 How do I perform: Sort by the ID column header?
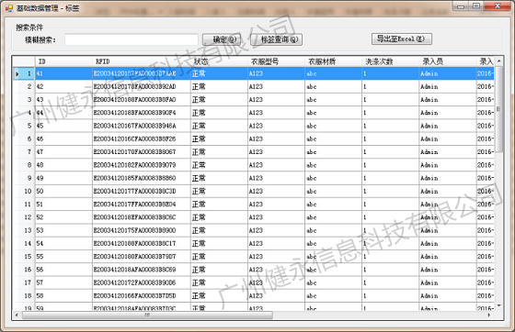(x=63, y=61)
